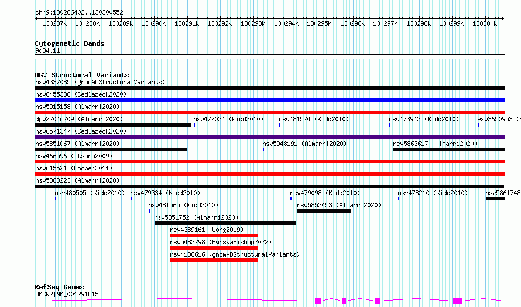This screenshot has height=307, width=521.
Task: Click the nsv5852453 Almarri2020 label
Action: click(x=339, y=205)
